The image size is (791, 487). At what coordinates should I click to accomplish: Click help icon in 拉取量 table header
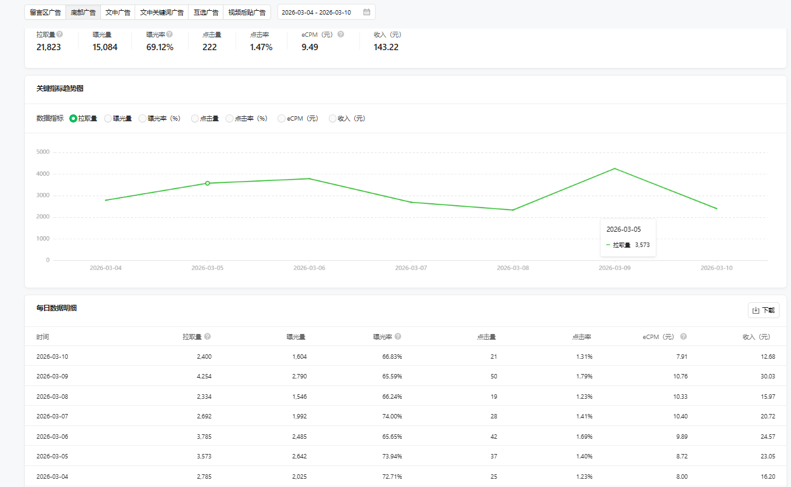208,337
